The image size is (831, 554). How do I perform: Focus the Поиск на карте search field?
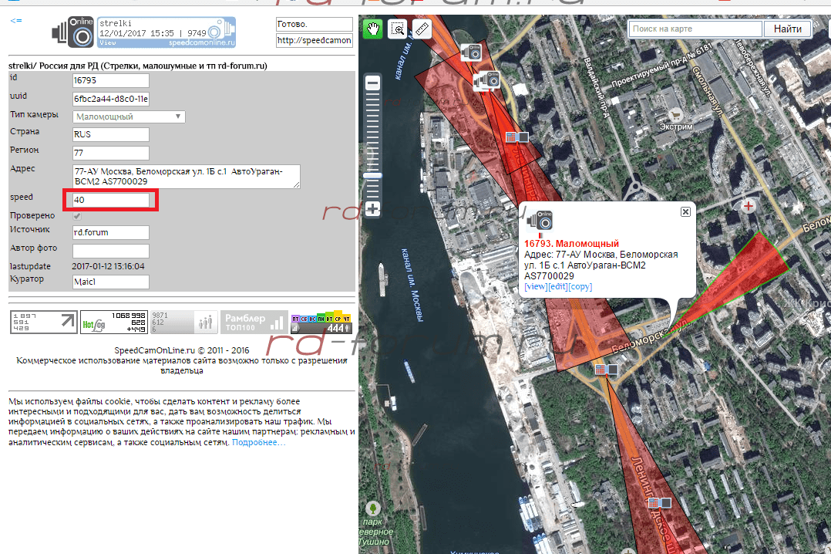point(695,29)
